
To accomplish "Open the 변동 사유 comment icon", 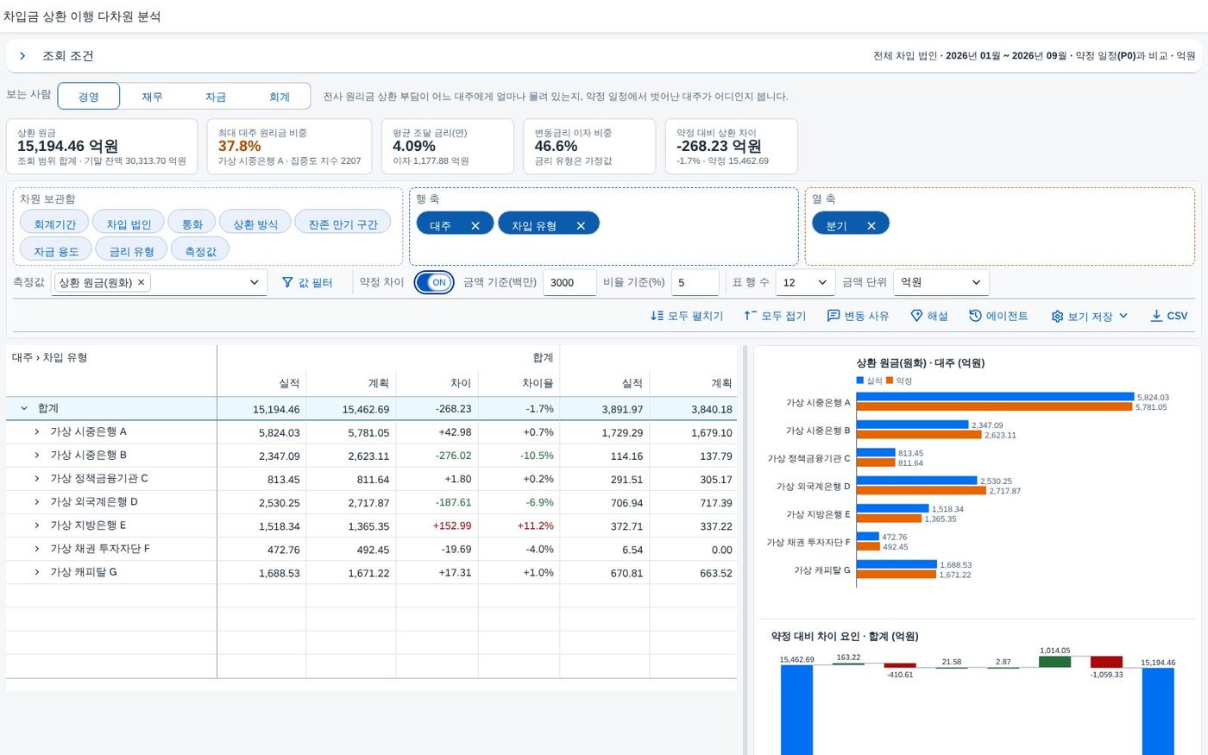I will pos(834,316).
